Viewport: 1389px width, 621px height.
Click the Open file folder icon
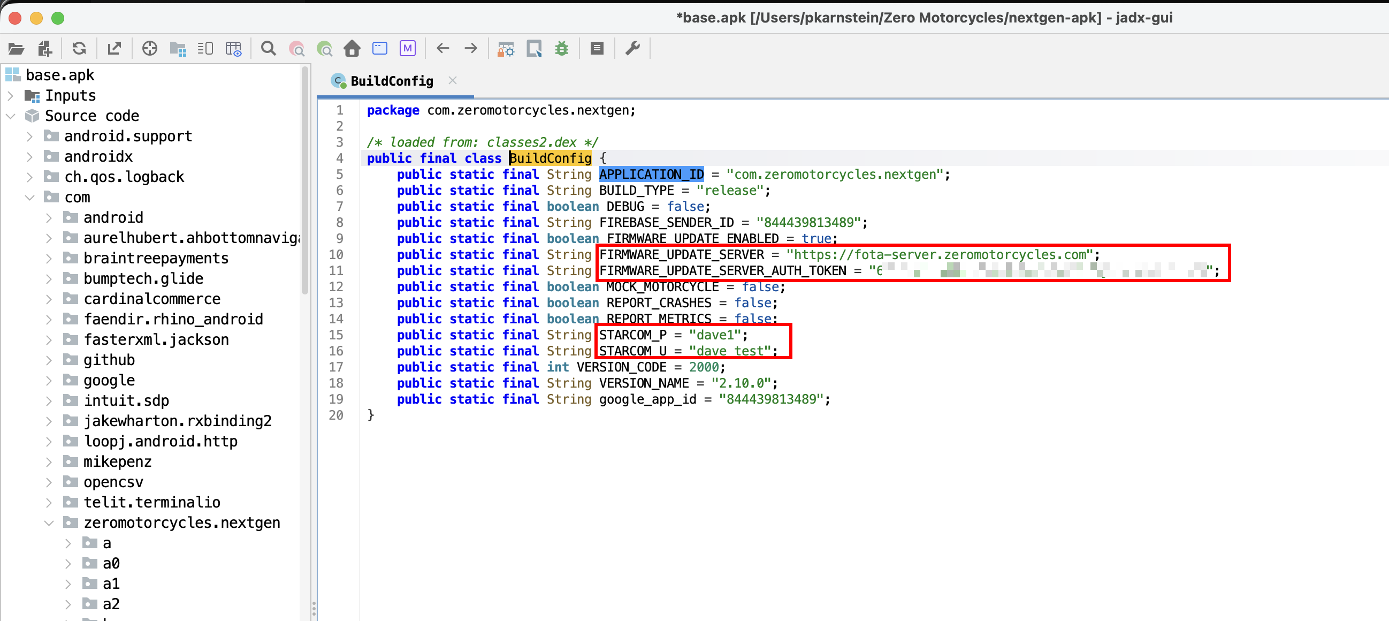click(x=16, y=49)
